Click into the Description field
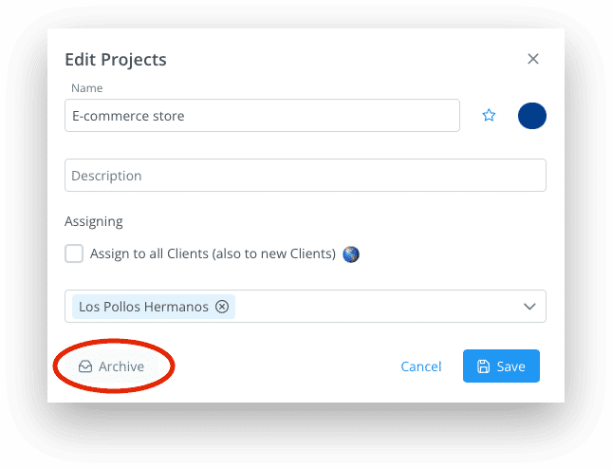Image resolution: width=612 pixels, height=469 pixels. pos(306,175)
